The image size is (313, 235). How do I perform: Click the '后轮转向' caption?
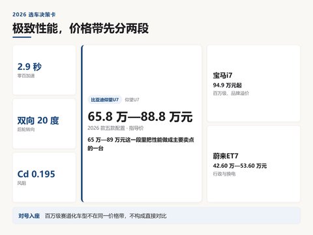(x=26, y=129)
